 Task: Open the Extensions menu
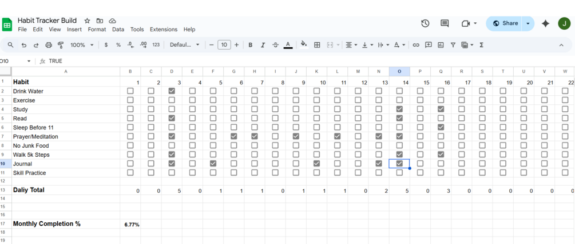(164, 30)
